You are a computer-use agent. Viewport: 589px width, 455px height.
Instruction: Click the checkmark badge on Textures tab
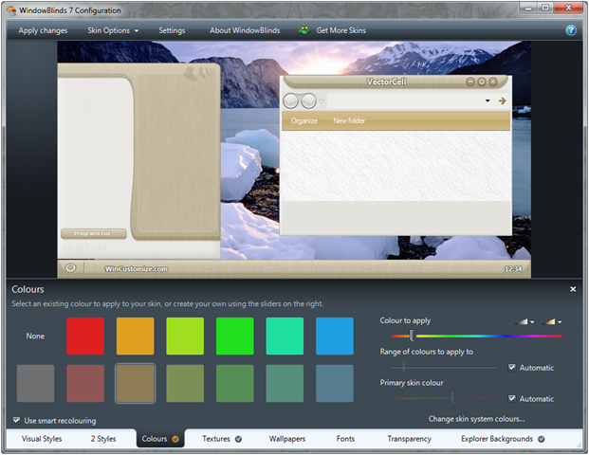point(238,439)
